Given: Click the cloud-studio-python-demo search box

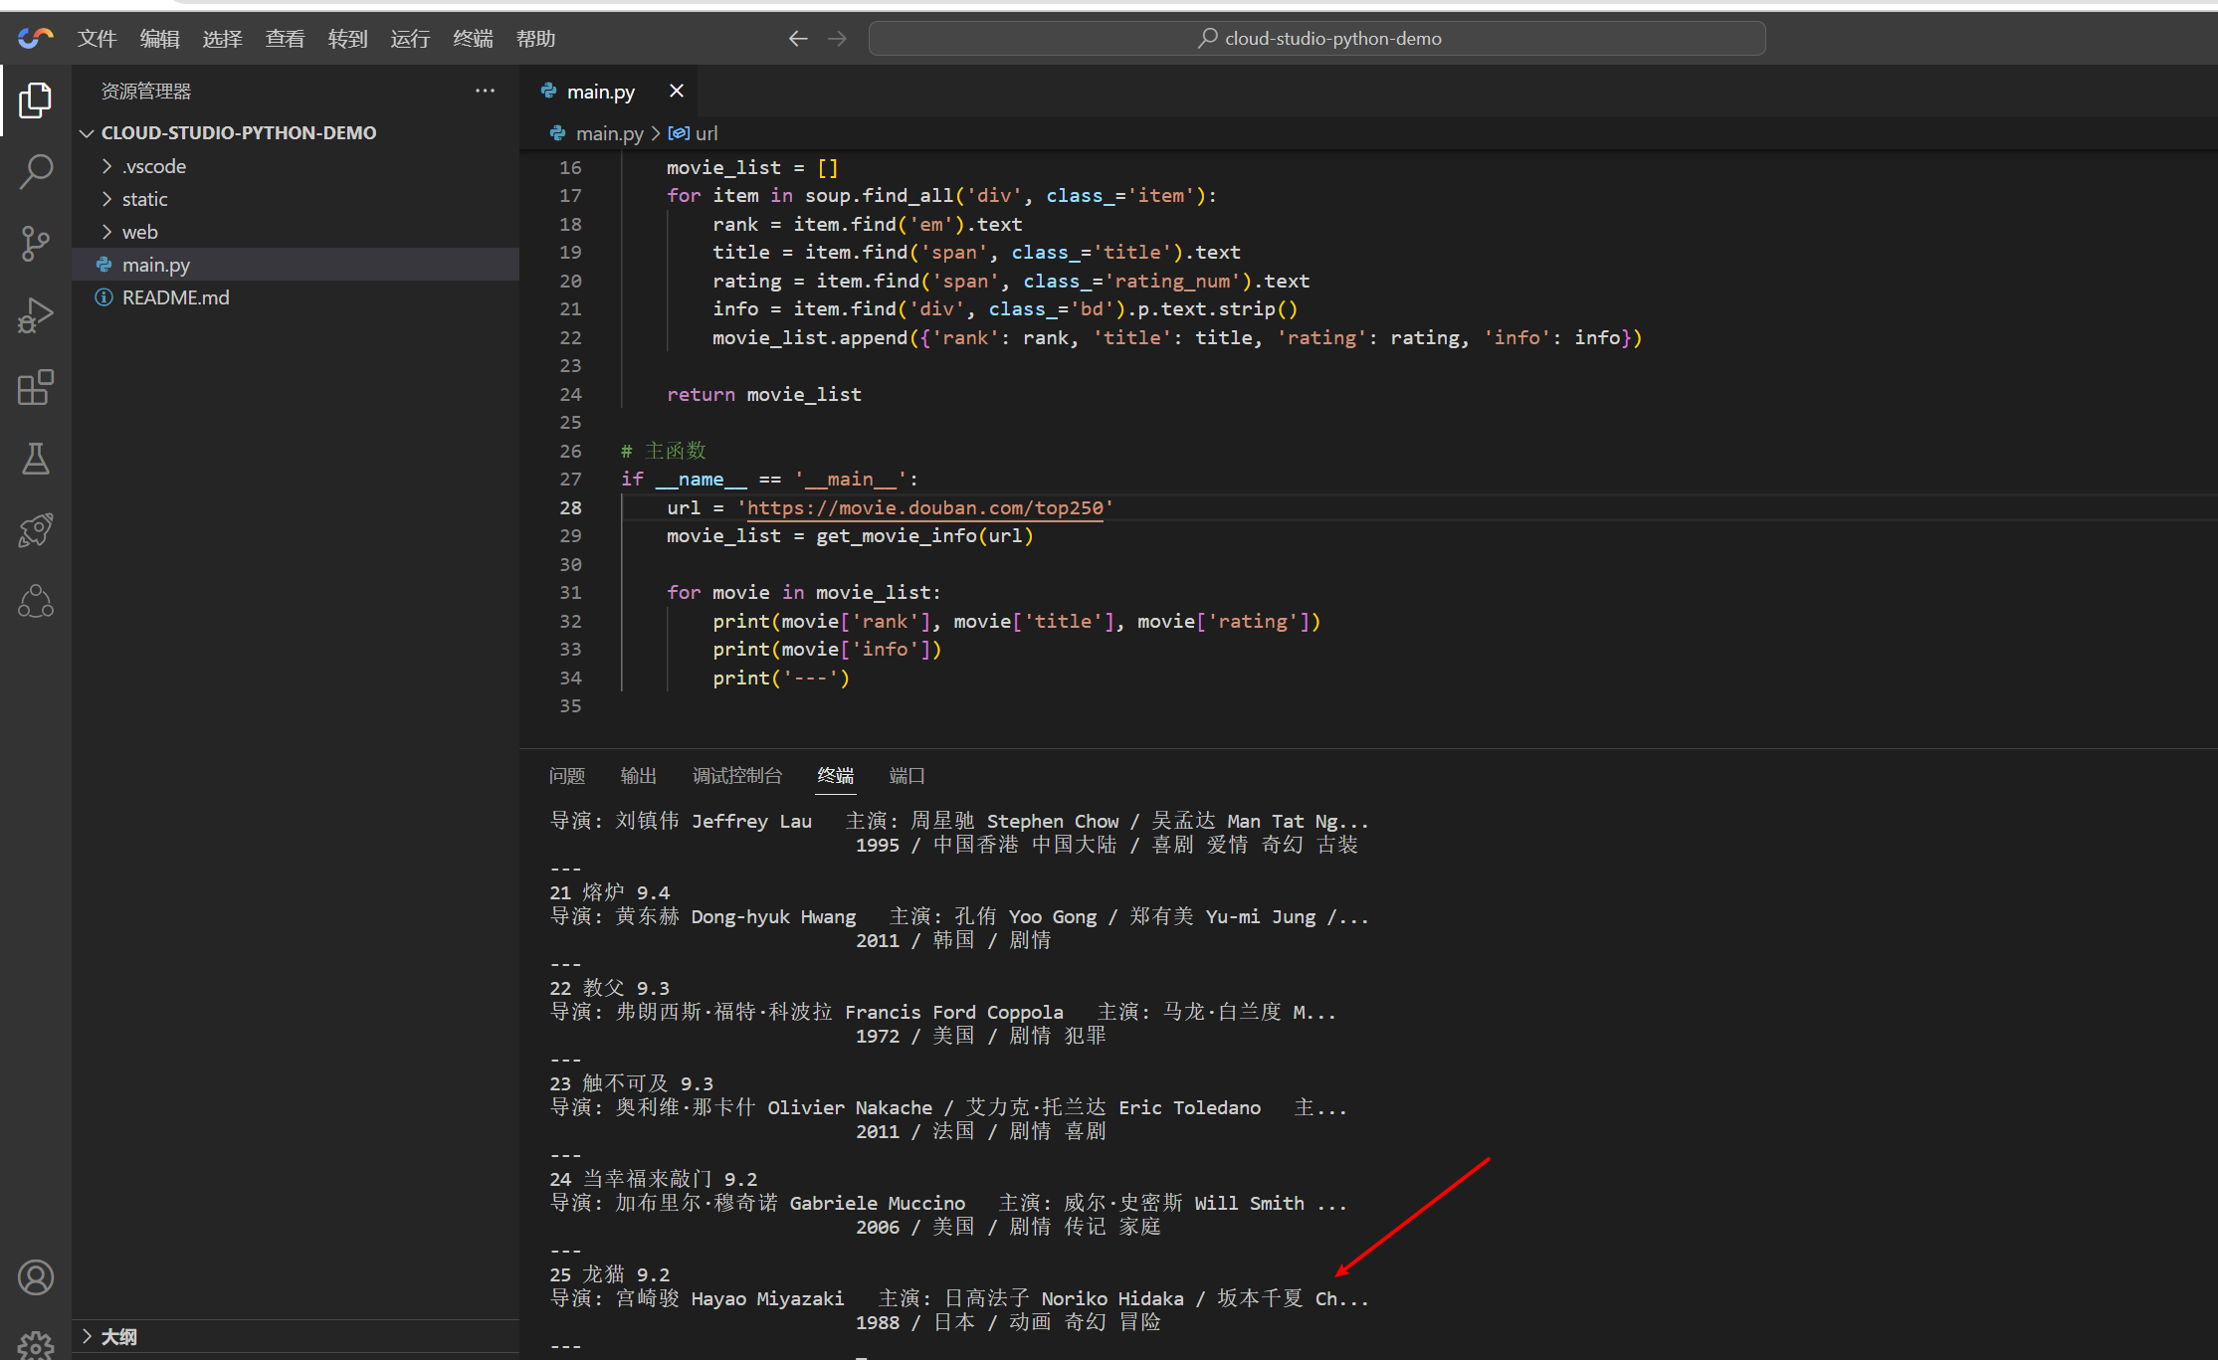Looking at the screenshot, I should [x=1316, y=39].
